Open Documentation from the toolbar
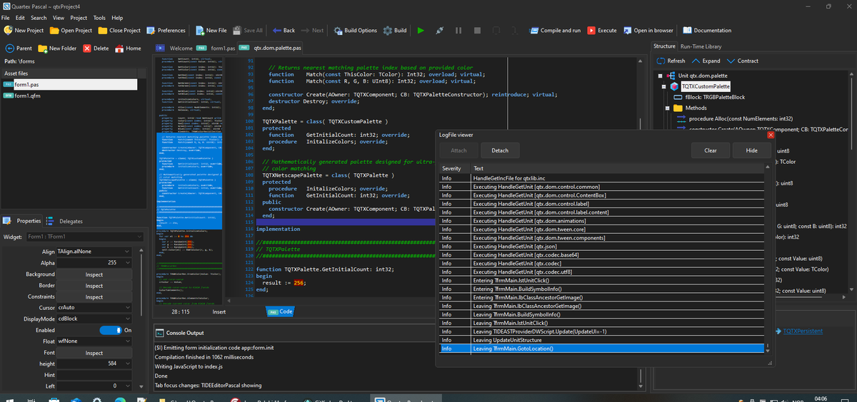 (x=707, y=31)
